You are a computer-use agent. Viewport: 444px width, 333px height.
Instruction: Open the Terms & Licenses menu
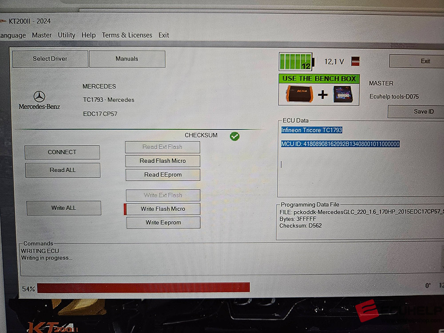(127, 35)
